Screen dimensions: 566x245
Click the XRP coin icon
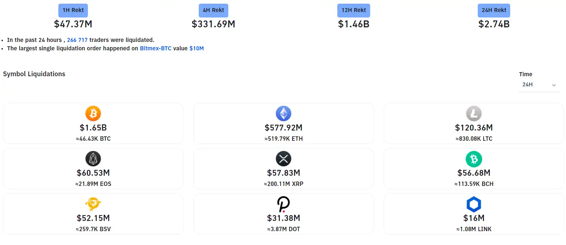(x=283, y=159)
